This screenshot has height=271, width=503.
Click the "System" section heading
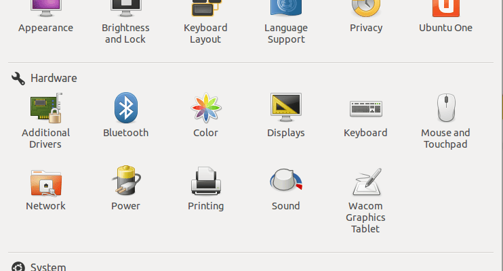pyautogui.click(x=48, y=267)
